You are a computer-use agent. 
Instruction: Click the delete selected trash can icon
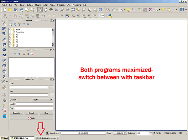pos(38,16)
